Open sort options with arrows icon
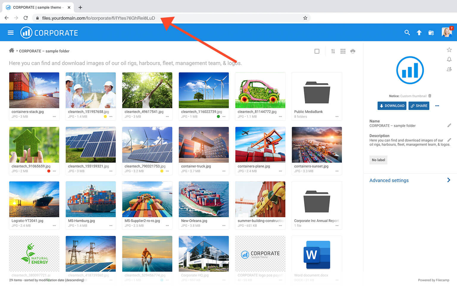Image resolution: width=457 pixels, height=286 pixels. [333, 51]
